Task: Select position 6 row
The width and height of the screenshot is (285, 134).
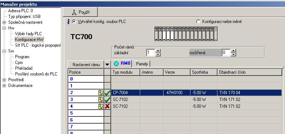Action: click(86, 120)
